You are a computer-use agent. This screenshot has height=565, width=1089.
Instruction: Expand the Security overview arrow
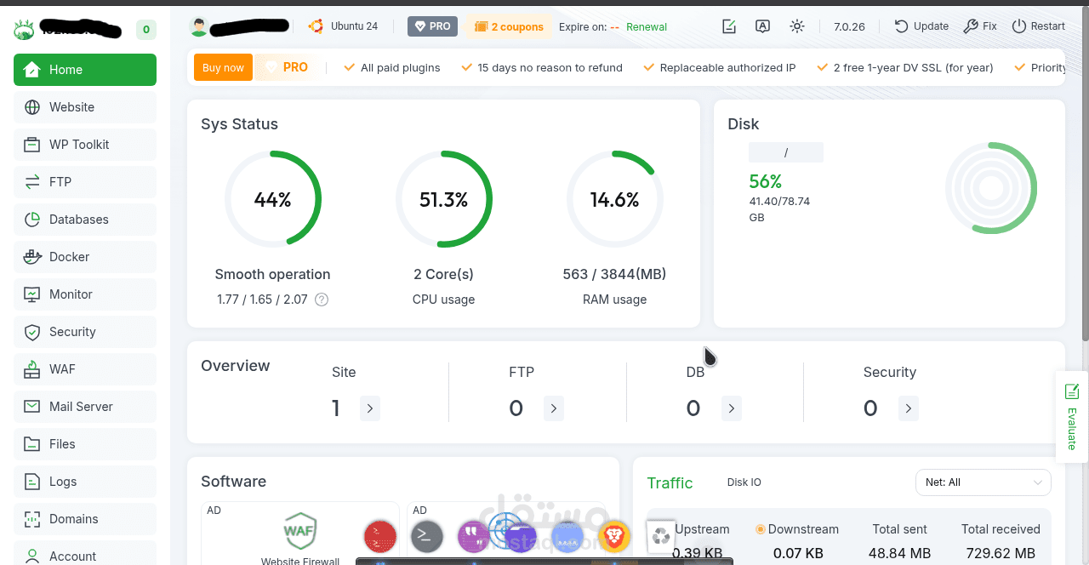[909, 408]
